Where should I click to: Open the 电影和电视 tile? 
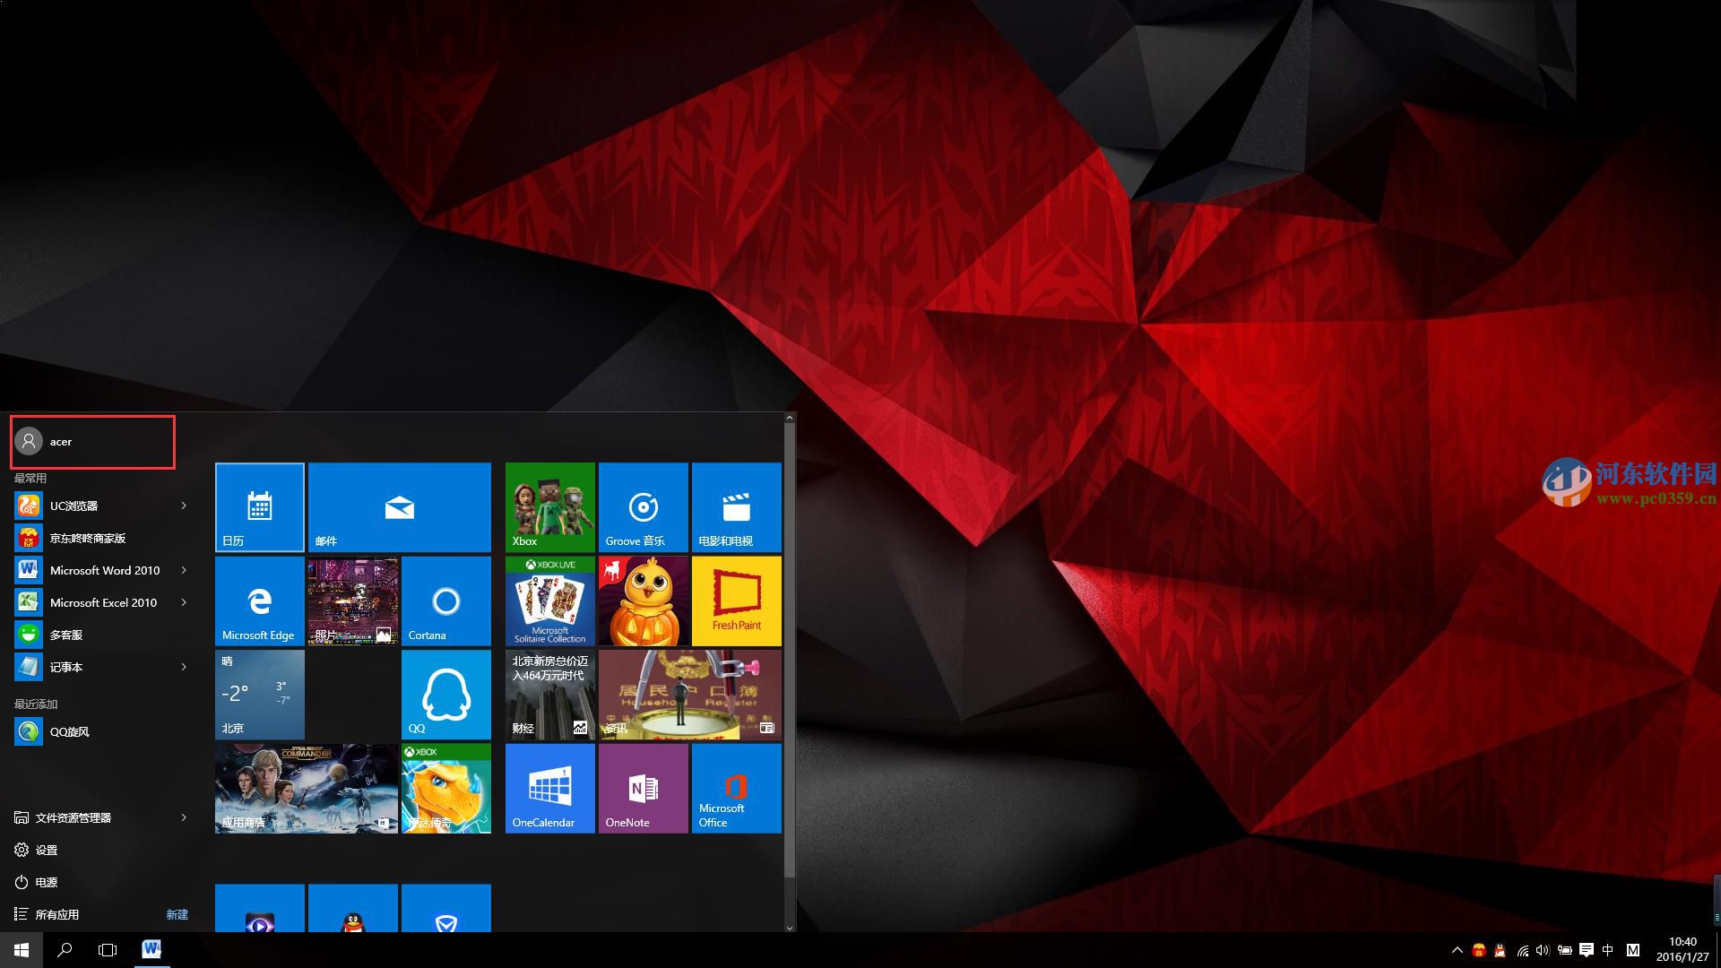[736, 506]
